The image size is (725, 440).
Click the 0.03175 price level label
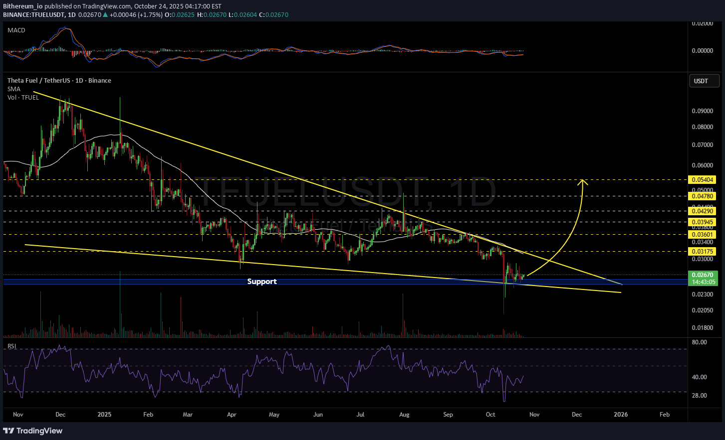click(702, 252)
